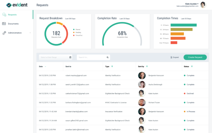This screenshot has width=212, height=133.
Task: Focus the Search for input field
Action: point(91,57)
